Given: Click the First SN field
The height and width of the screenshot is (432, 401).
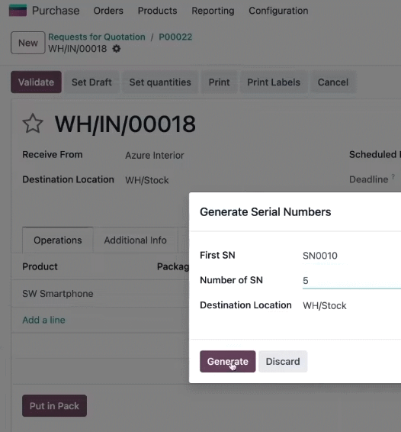Looking at the screenshot, I should tap(351, 256).
